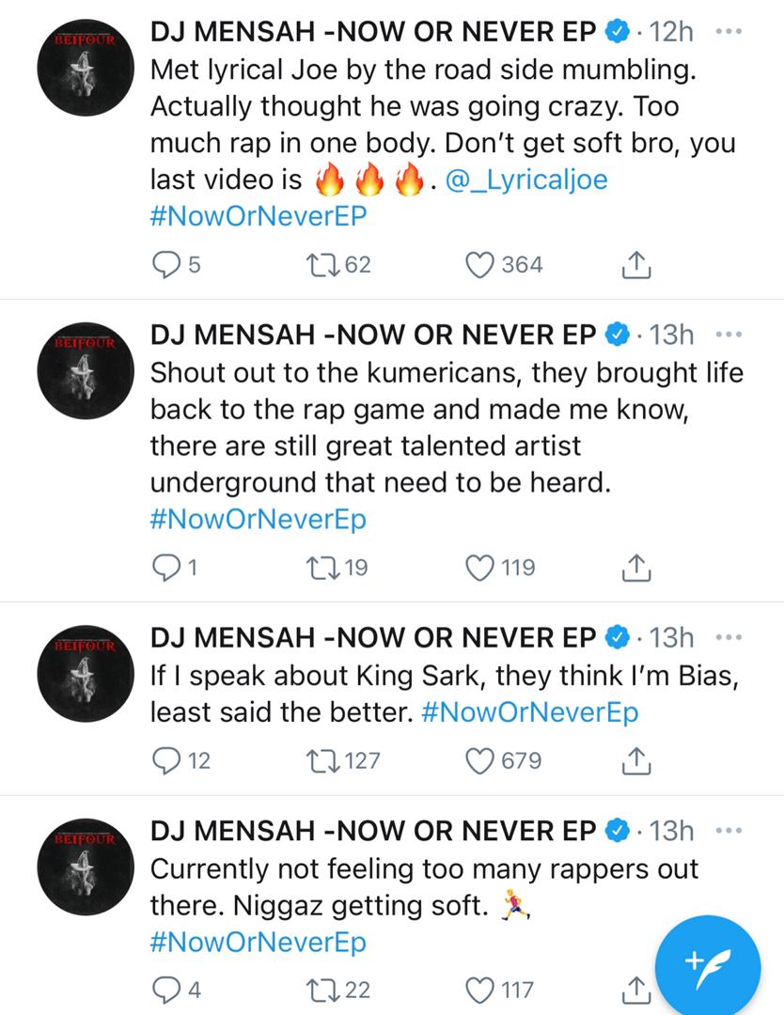Share the kumericans tweet

point(636,568)
